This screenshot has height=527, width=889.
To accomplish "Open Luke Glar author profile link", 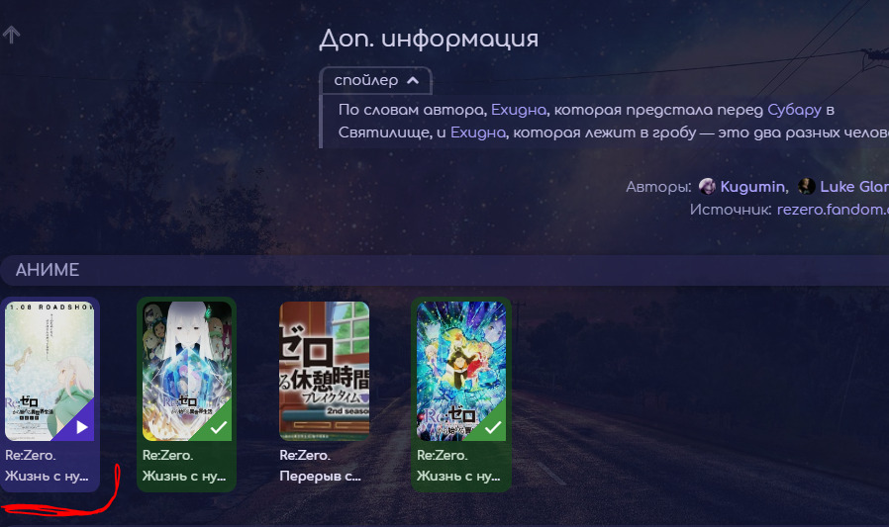I will click(853, 186).
